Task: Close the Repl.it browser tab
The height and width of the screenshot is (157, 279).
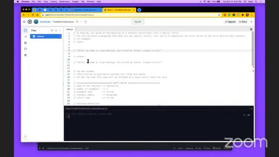Action: point(134,10)
